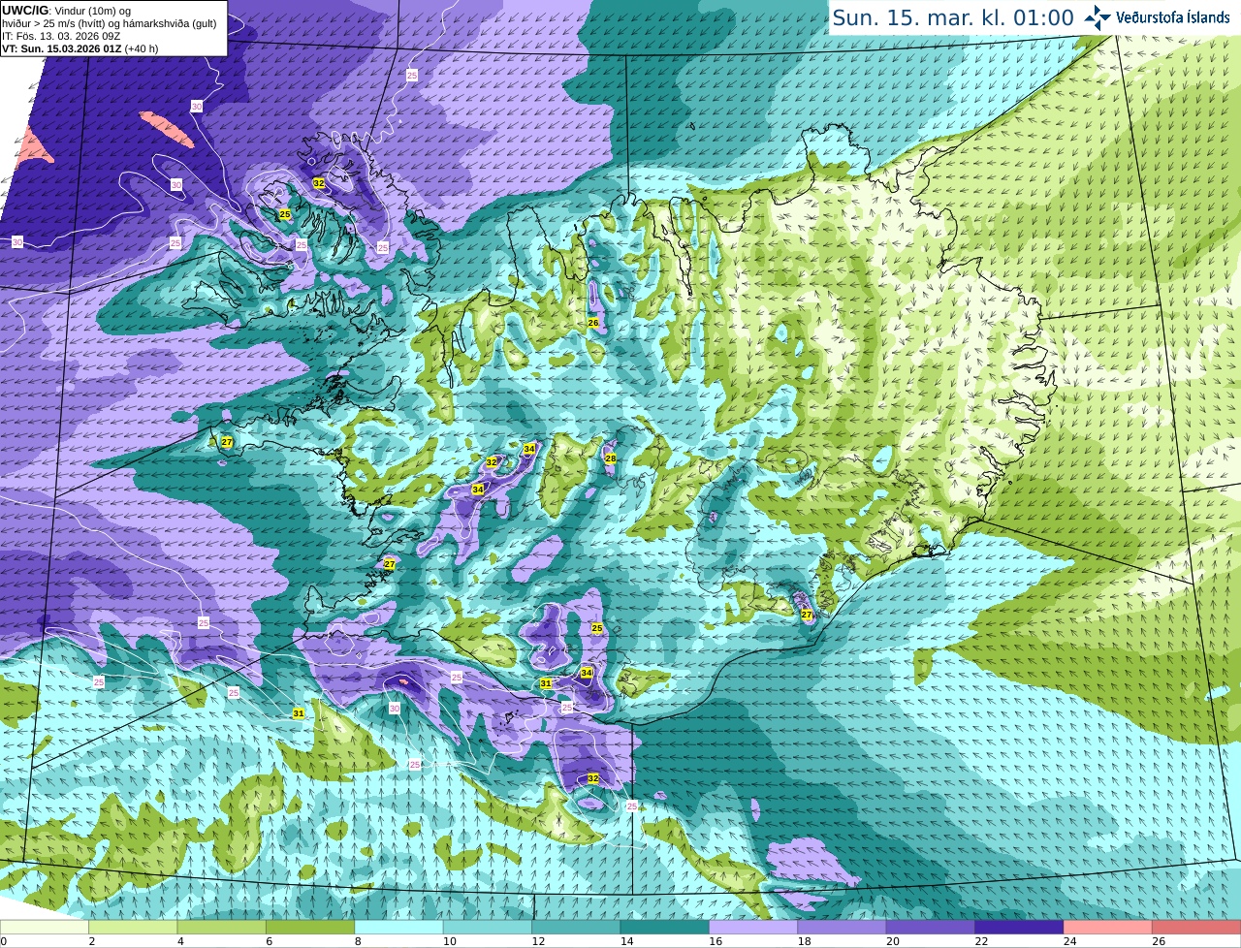Pick the palest legend swatch below 2 m/s
The image size is (1241, 948).
pyautogui.click(x=45, y=928)
